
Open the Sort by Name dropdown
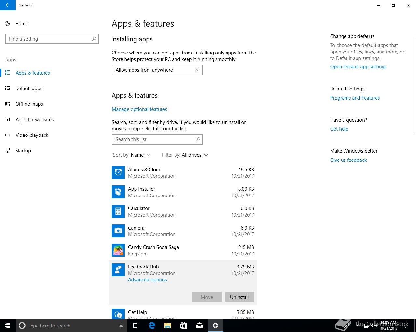[132, 155]
